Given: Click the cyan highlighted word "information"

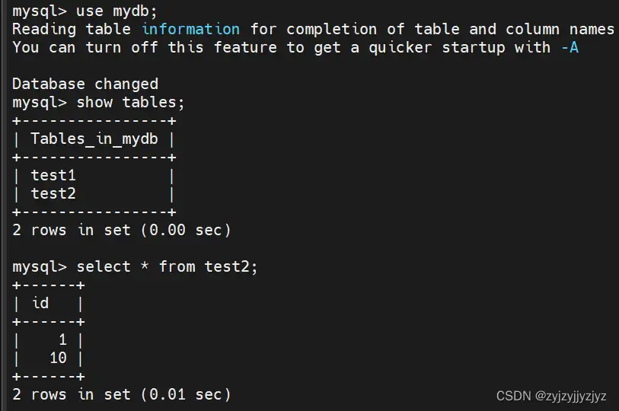Looking at the screenshot, I should (x=190, y=29).
